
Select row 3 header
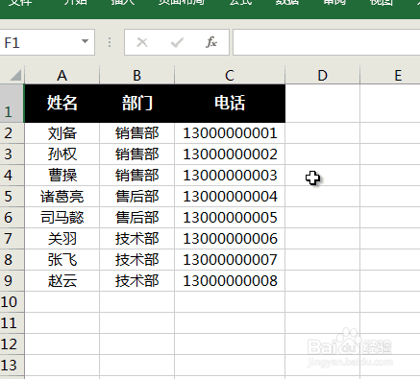[12, 154]
